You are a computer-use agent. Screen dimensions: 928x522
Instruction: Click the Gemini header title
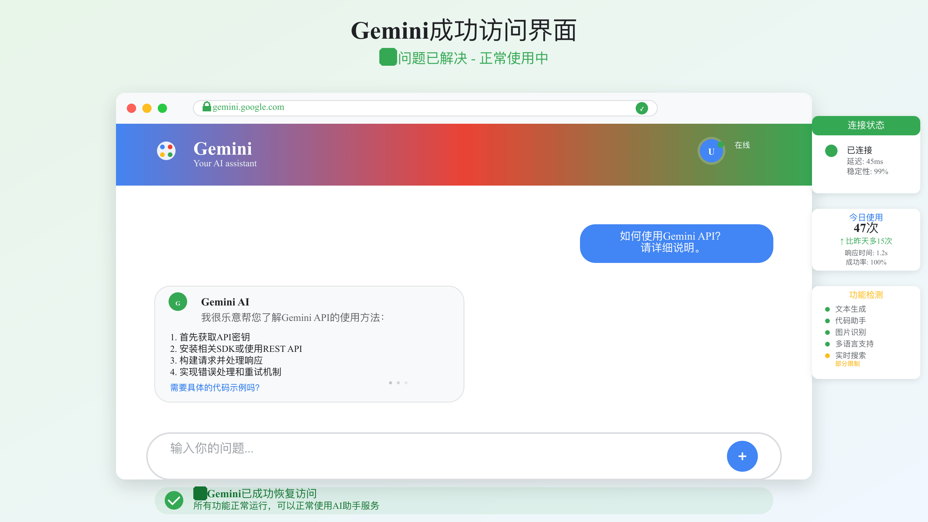click(x=223, y=149)
